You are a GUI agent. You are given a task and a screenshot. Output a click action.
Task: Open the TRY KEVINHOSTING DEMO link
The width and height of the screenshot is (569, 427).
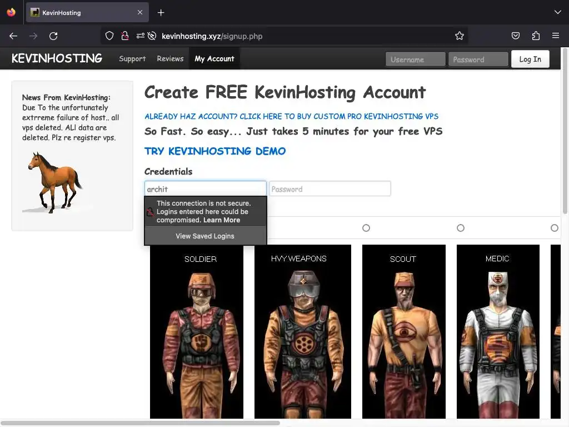tap(215, 151)
